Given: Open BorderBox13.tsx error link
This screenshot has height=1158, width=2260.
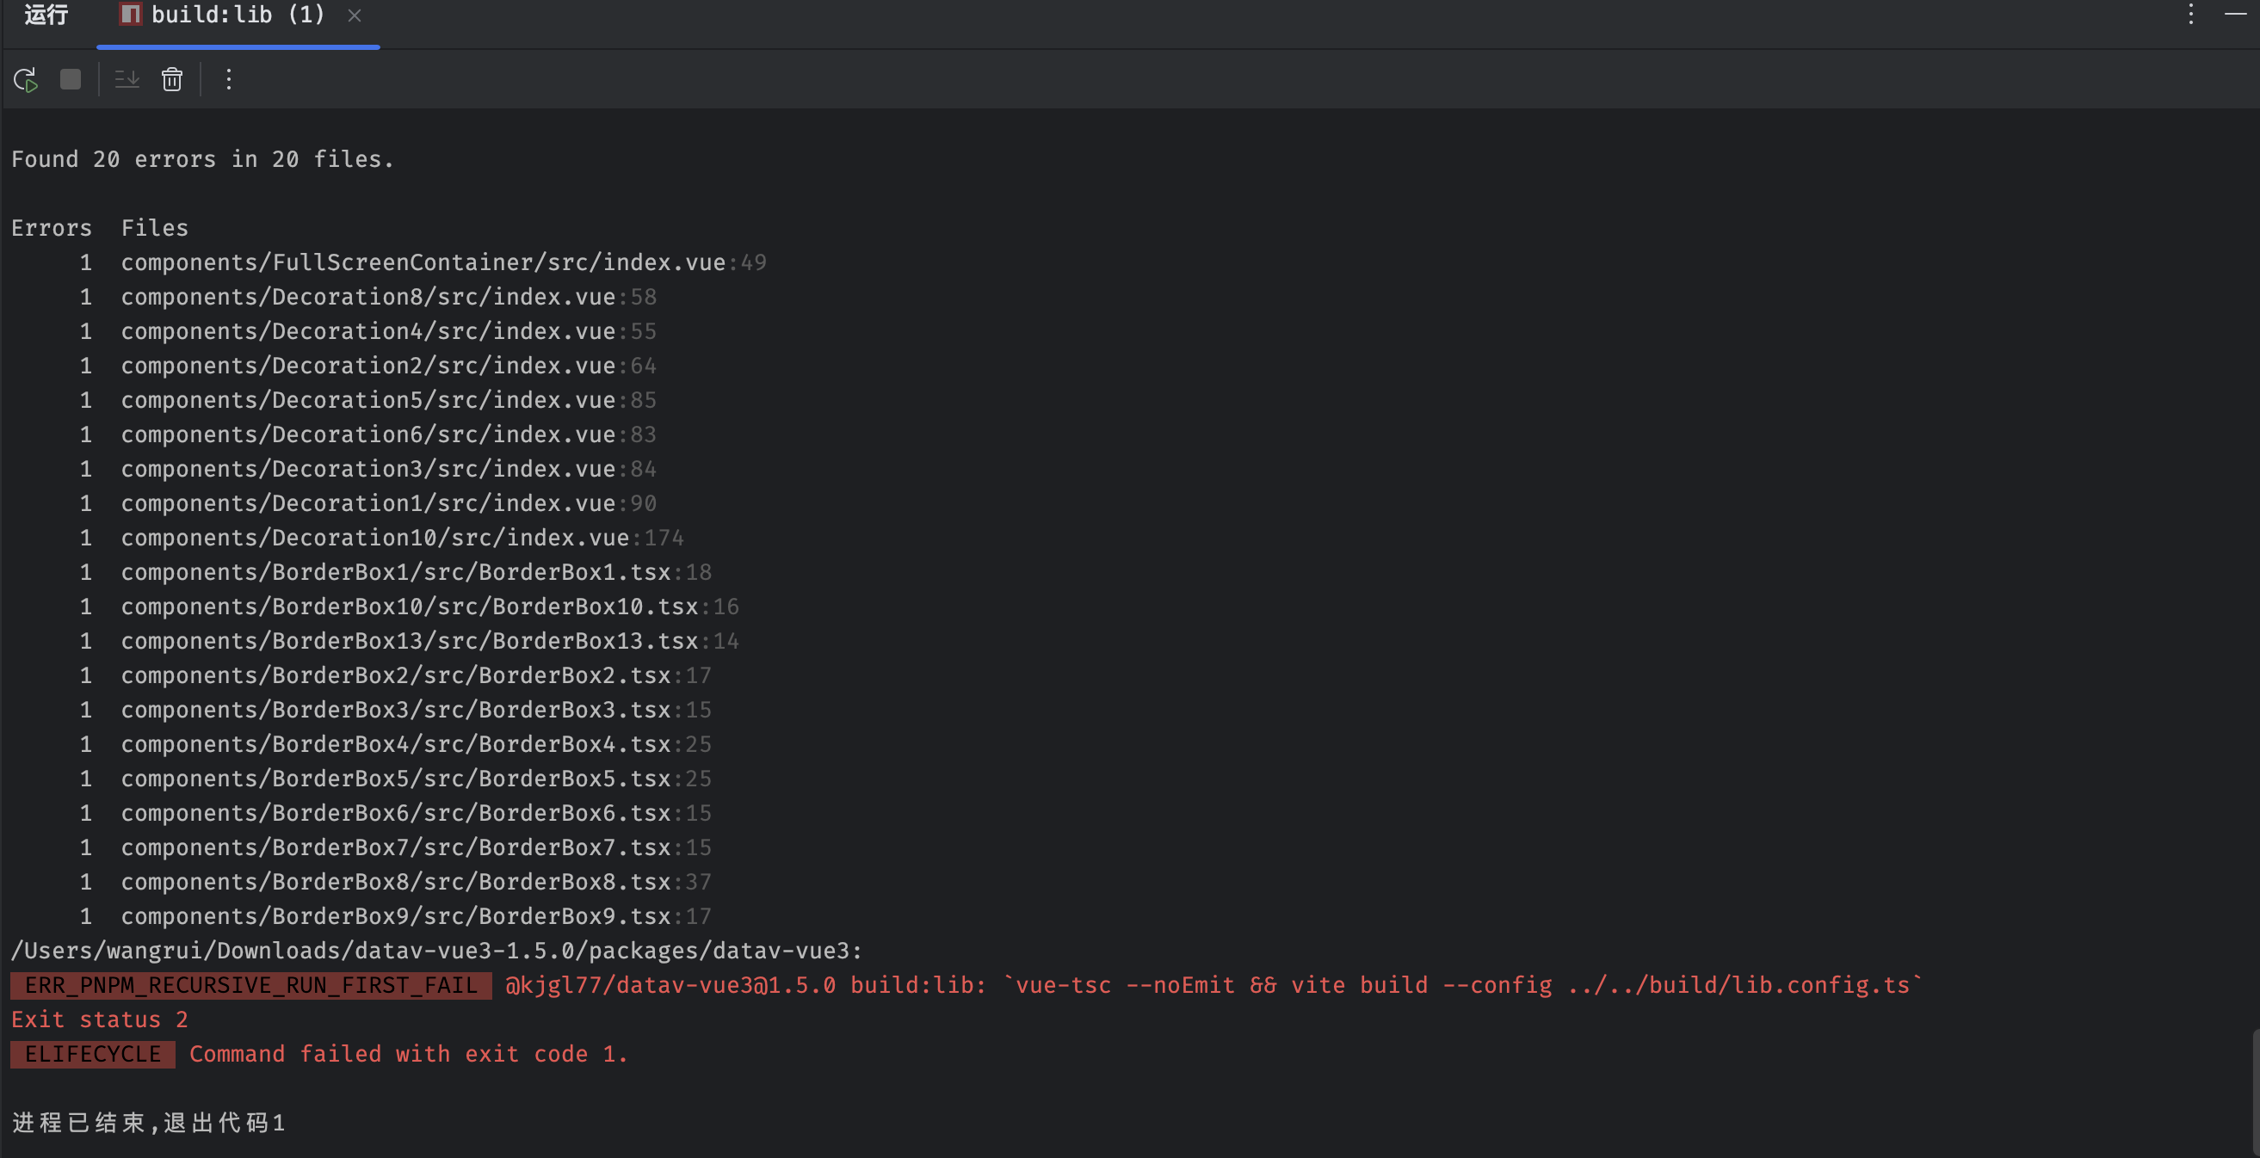Looking at the screenshot, I should click(409, 640).
